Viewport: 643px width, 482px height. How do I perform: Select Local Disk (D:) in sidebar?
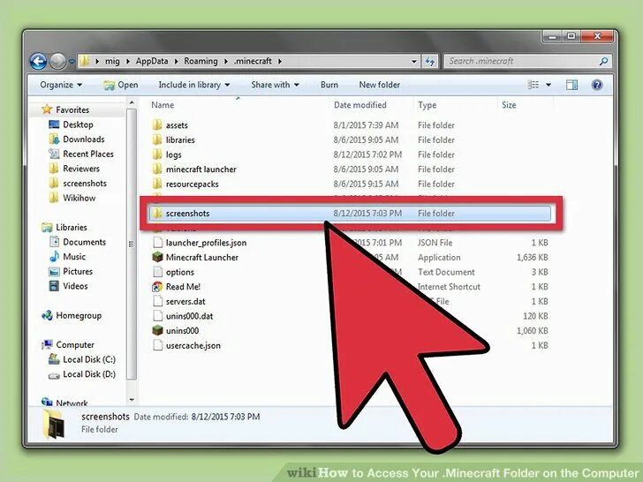coord(89,374)
